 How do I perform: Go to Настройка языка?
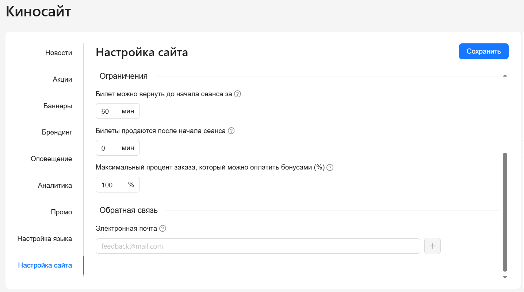(45, 239)
